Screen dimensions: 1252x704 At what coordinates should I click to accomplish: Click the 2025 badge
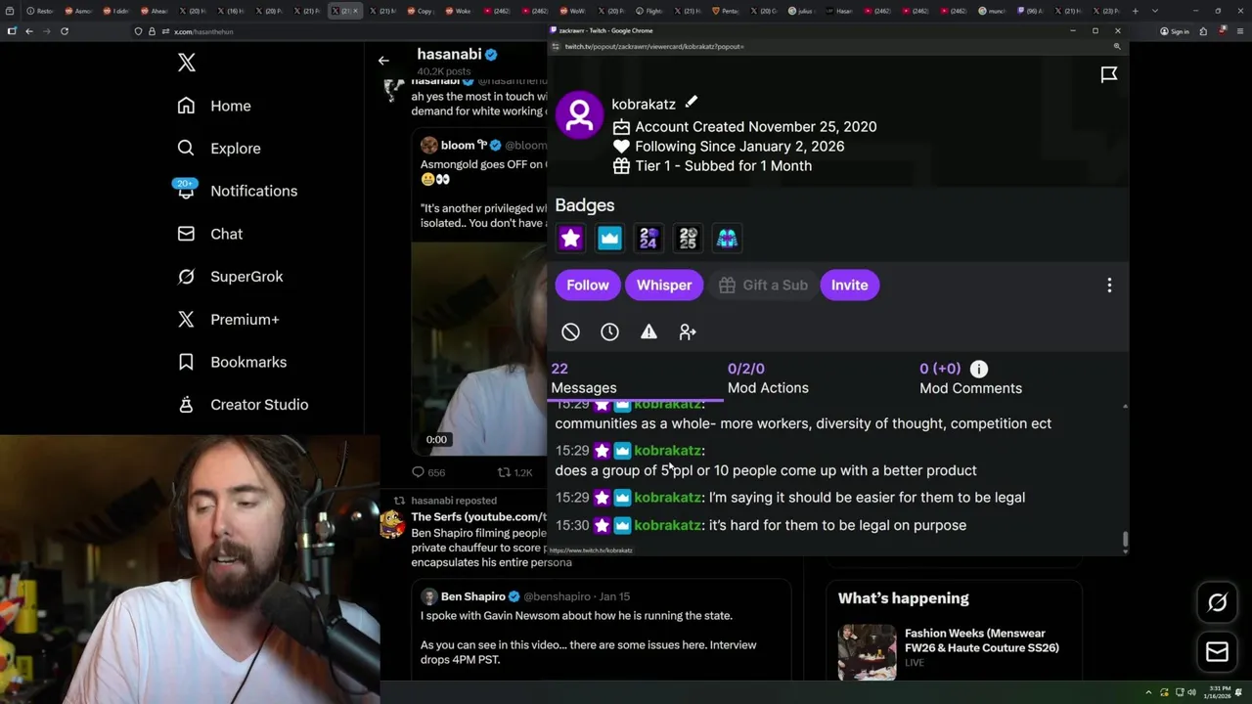[x=688, y=238]
